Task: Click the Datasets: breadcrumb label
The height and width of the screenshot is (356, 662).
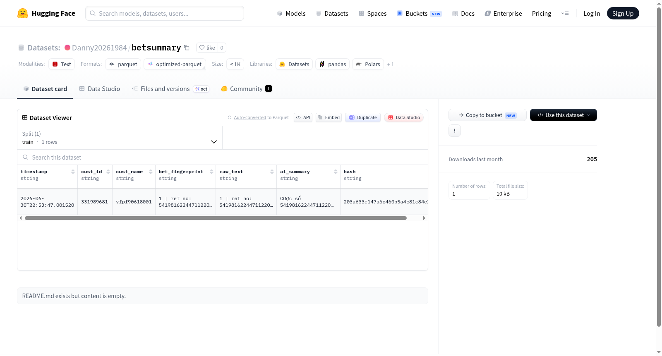Action: (44, 48)
